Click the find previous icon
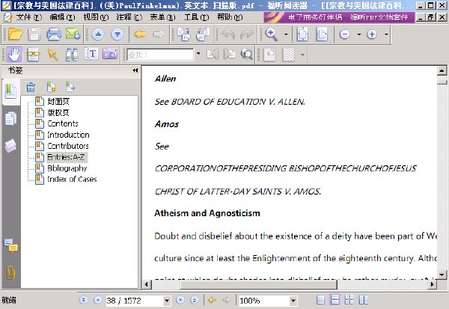449x309 pixels. [213, 54]
